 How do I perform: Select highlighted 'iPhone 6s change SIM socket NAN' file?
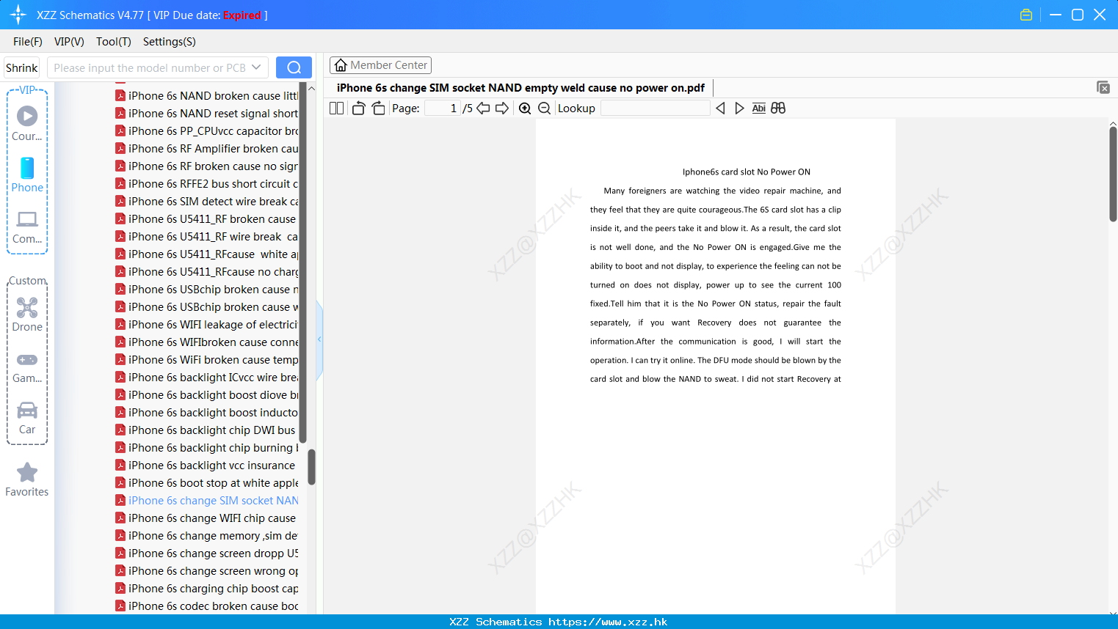pyautogui.click(x=207, y=501)
